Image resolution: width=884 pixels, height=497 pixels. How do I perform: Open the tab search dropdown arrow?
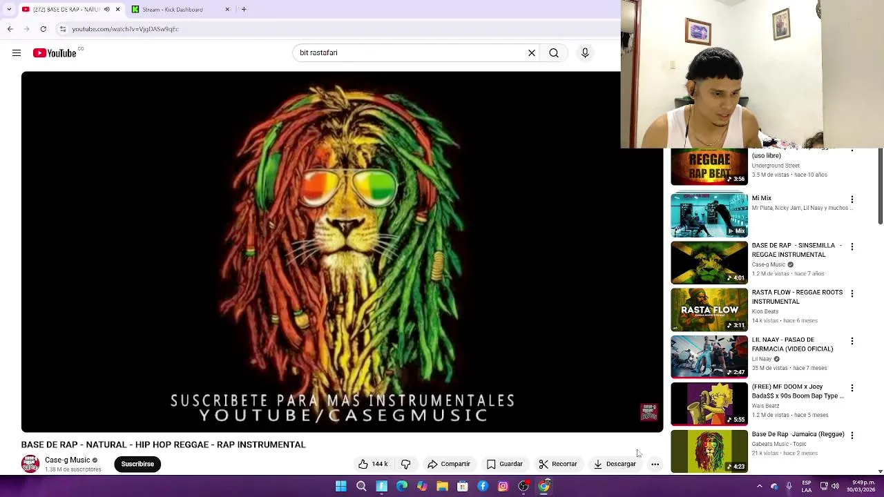(x=9, y=10)
